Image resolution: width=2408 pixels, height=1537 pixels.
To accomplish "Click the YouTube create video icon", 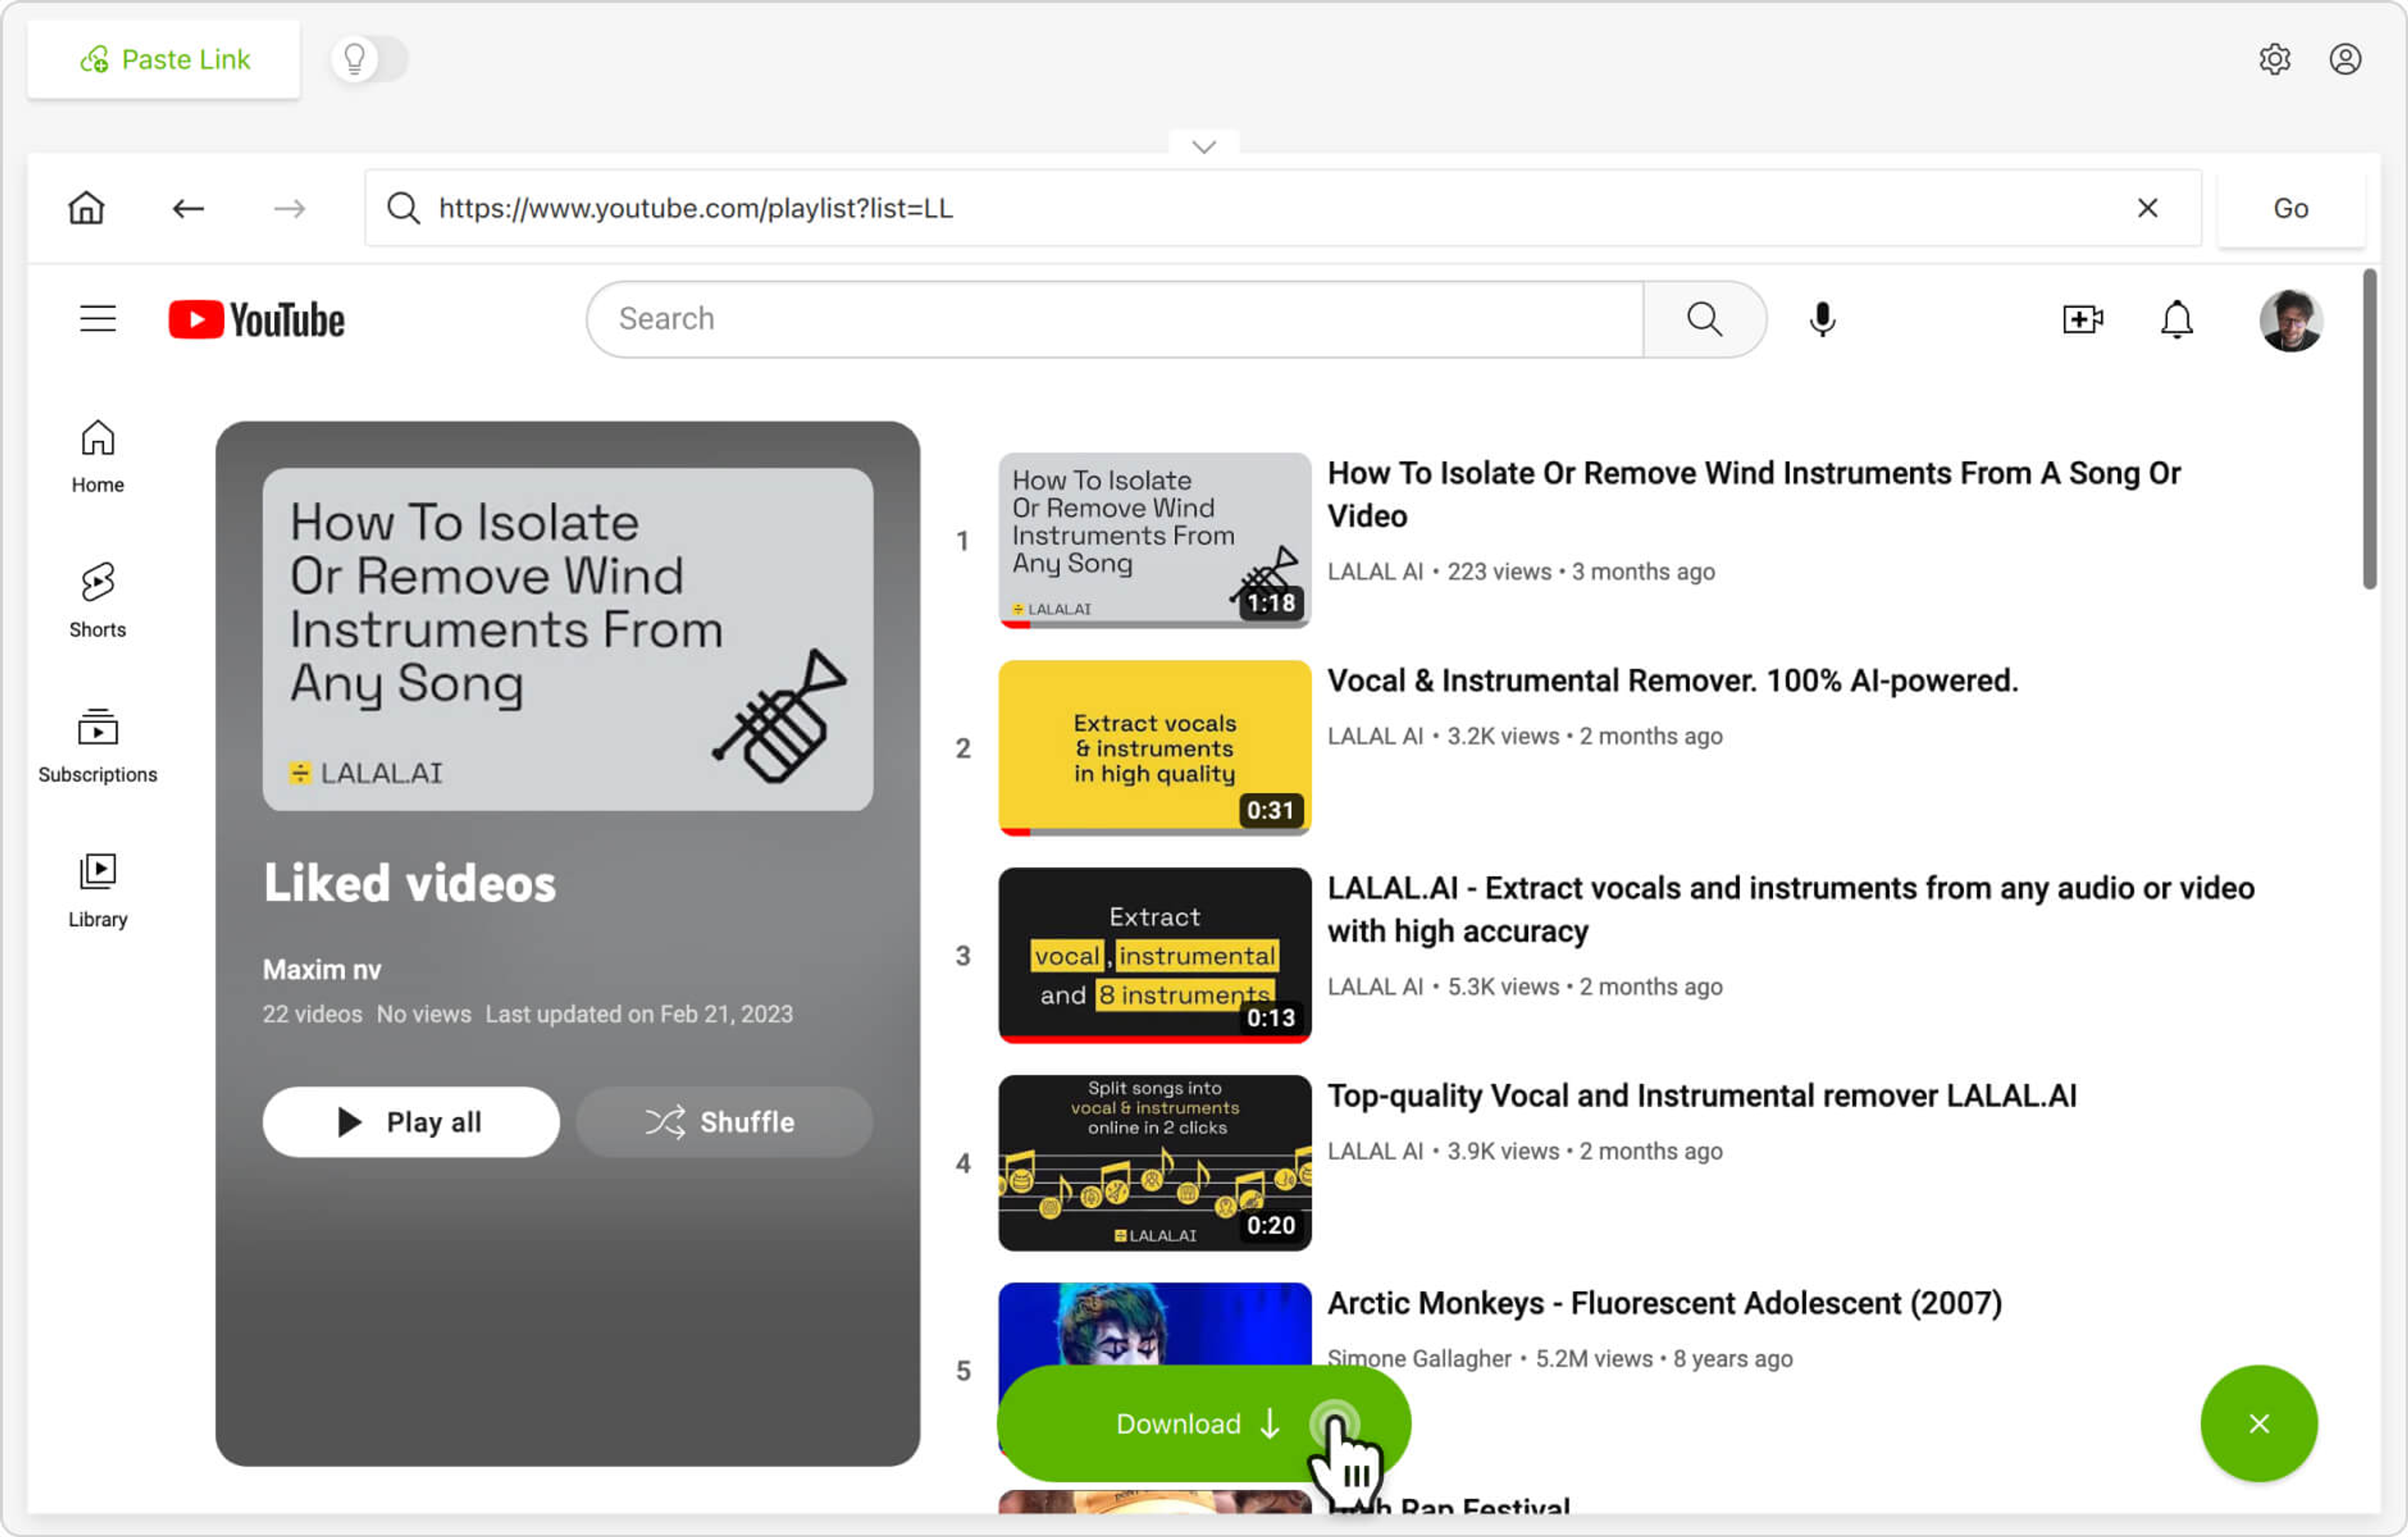I will tap(2082, 319).
